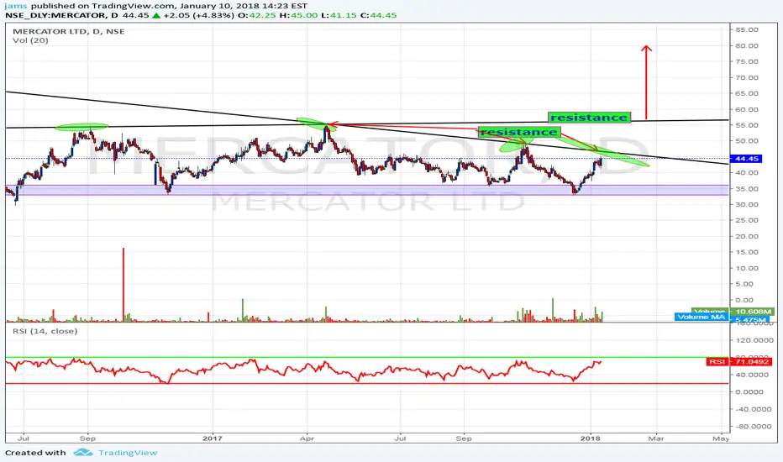Click the '35.00' price axis label
Image resolution: width=783 pixels, height=462 pixels.
(747, 189)
